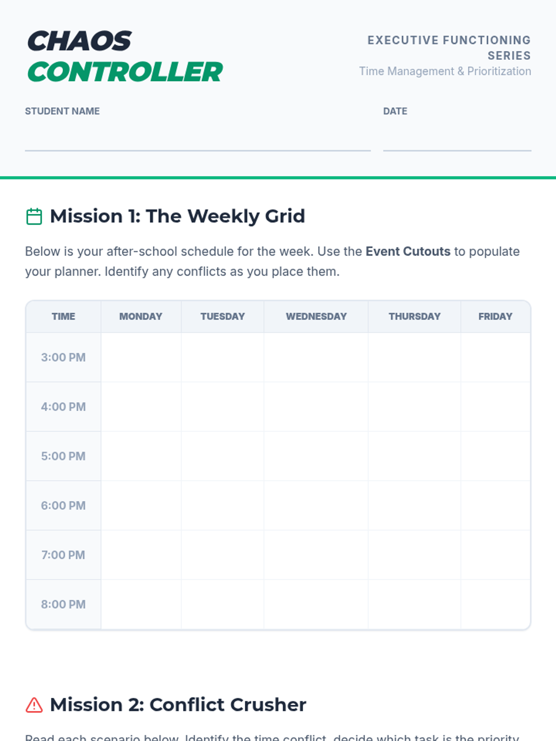556x741 pixels.
Task: Click the Wednesday 6:00 PM grid cell
Action: pos(316,506)
